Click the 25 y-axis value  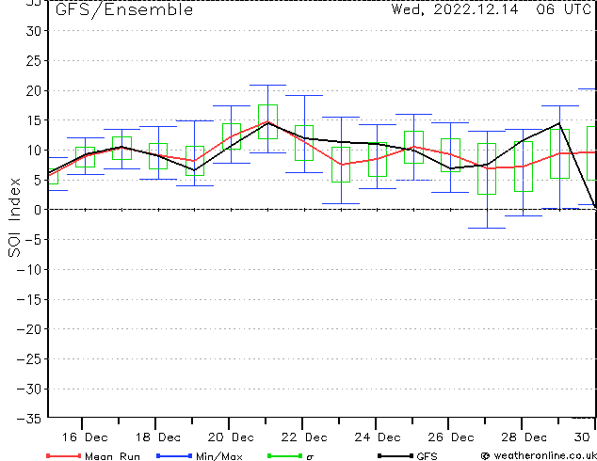[x=34, y=61]
